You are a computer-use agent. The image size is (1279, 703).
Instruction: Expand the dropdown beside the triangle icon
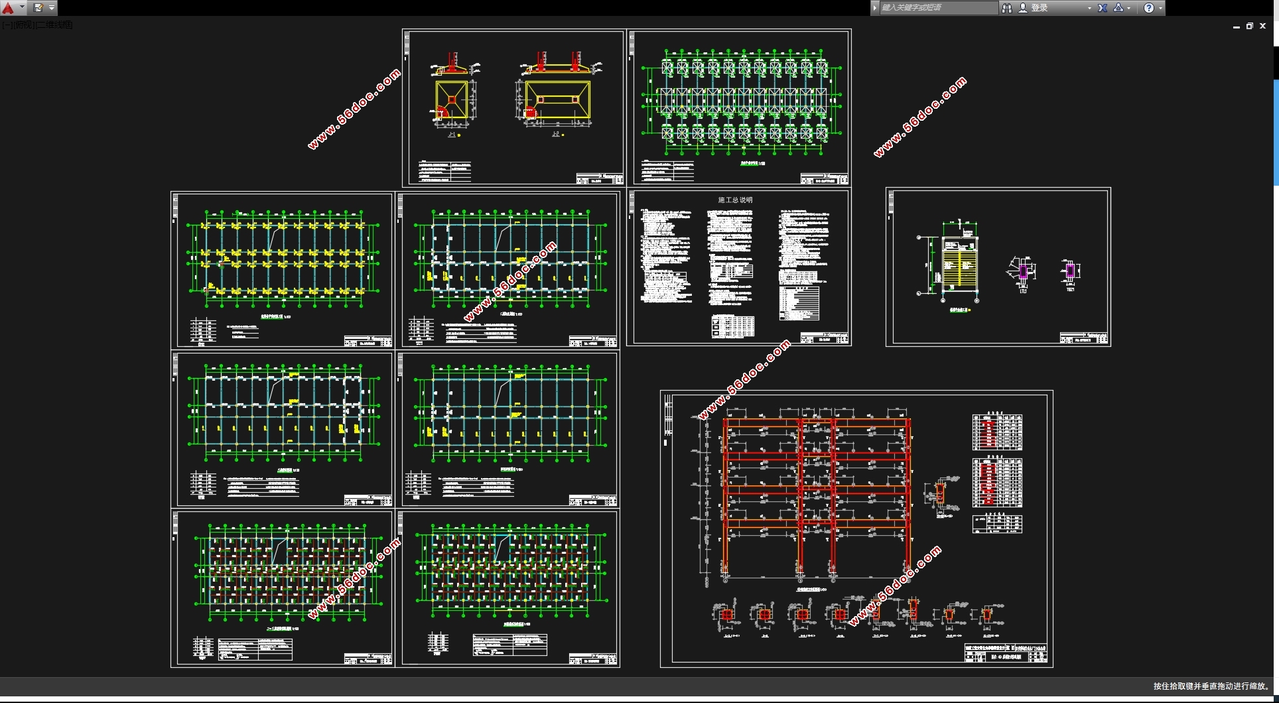(x=1129, y=8)
